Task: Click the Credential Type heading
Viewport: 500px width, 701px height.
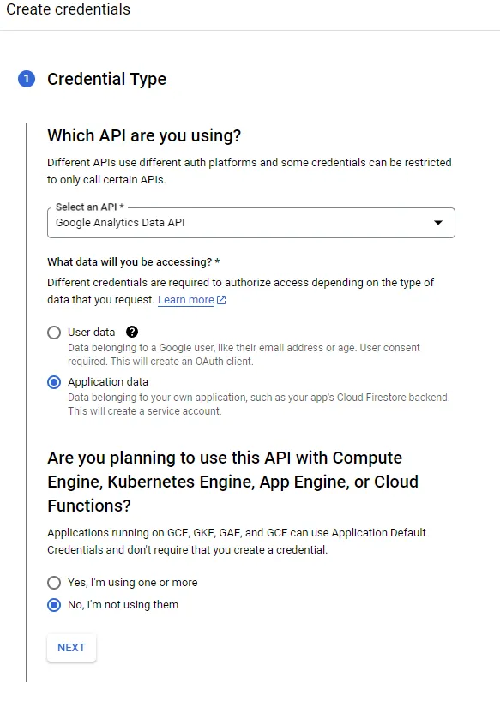Action: tap(106, 79)
